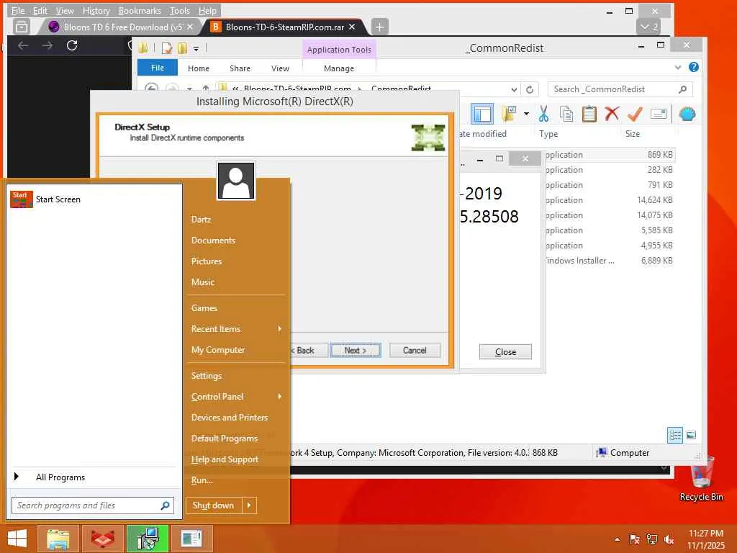
Task: Open the folder options dropdown arrow
Action: [x=526, y=114]
